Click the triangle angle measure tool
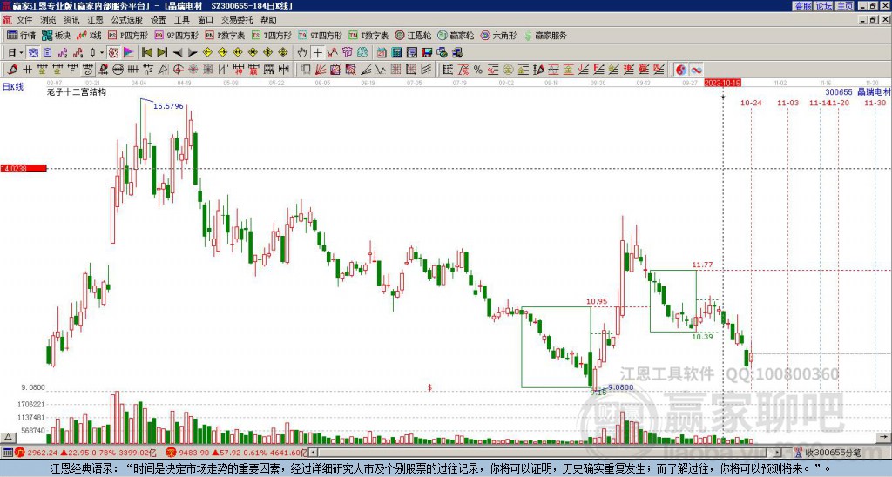The image size is (892, 477). [163, 70]
